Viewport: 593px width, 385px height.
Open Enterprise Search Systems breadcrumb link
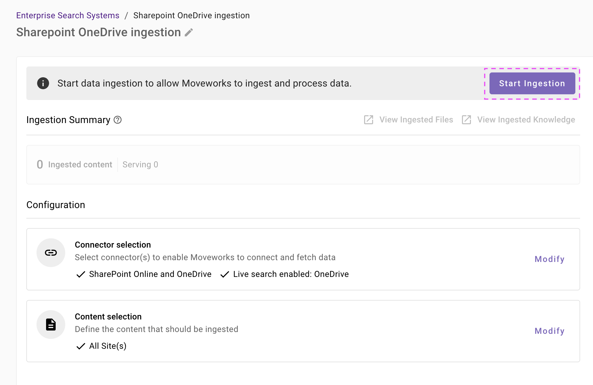click(68, 15)
